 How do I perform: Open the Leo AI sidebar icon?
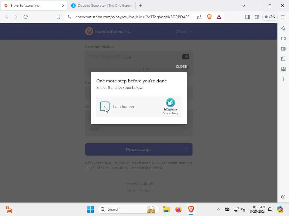point(283,28)
